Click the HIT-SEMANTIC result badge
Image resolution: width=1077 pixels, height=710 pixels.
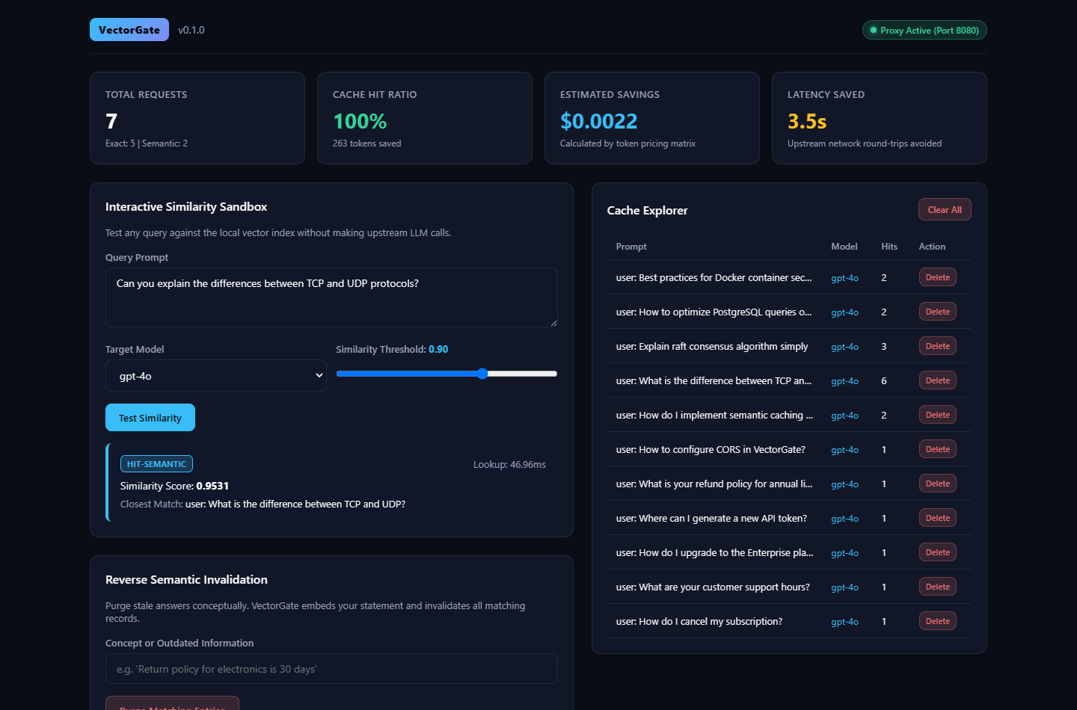coord(156,464)
